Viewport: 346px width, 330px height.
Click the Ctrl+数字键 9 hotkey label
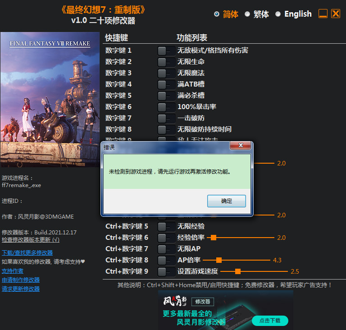click(x=127, y=271)
